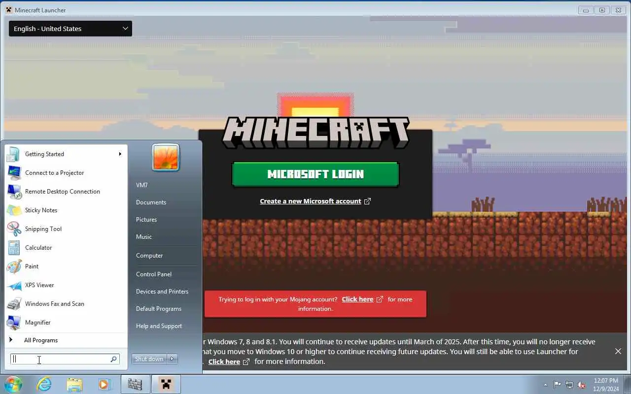Open Music from Start menu
Image resolution: width=631 pixels, height=394 pixels.
coord(144,237)
